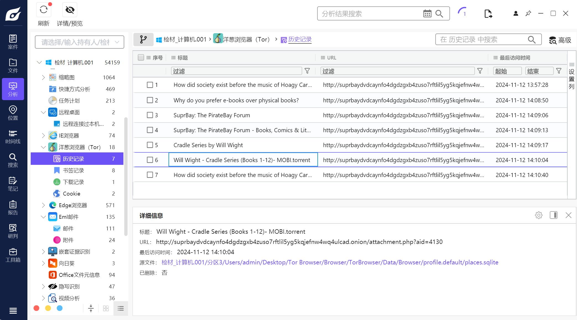Click the branch tree icon beside breadcrumb
The width and height of the screenshot is (577, 320).
click(143, 40)
